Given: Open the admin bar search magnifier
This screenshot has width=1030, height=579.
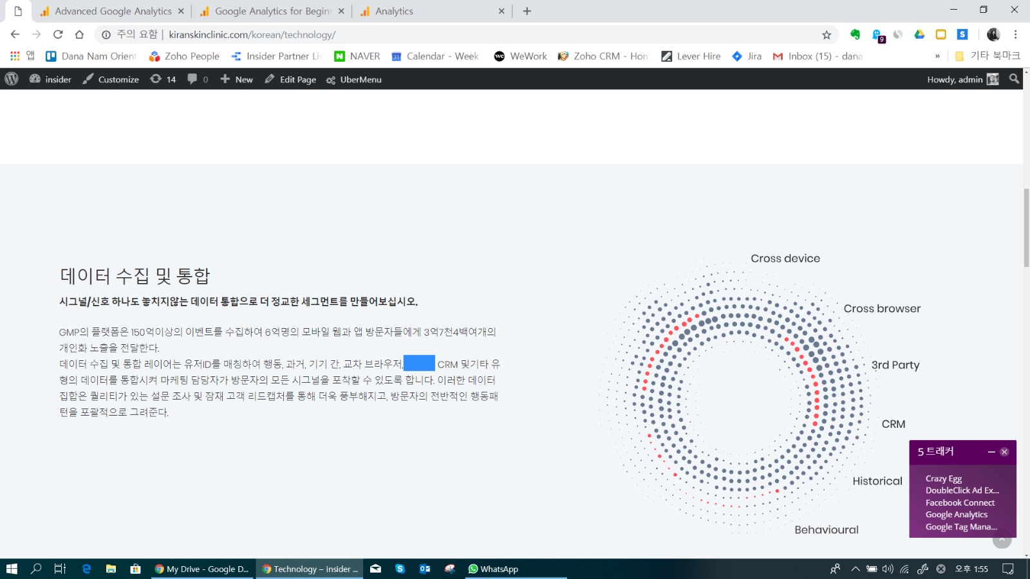Looking at the screenshot, I should click(1015, 79).
